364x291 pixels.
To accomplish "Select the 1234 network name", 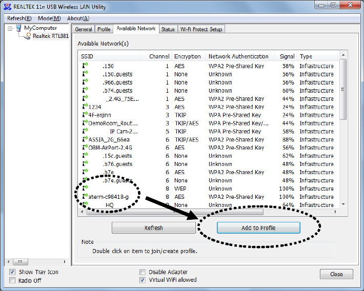I will 95,107.
